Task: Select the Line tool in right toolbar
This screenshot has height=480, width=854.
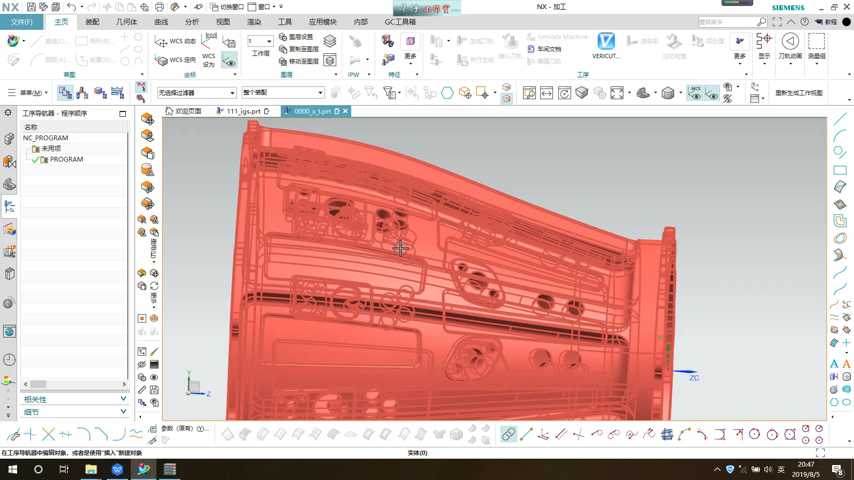Action: coord(840,119)
